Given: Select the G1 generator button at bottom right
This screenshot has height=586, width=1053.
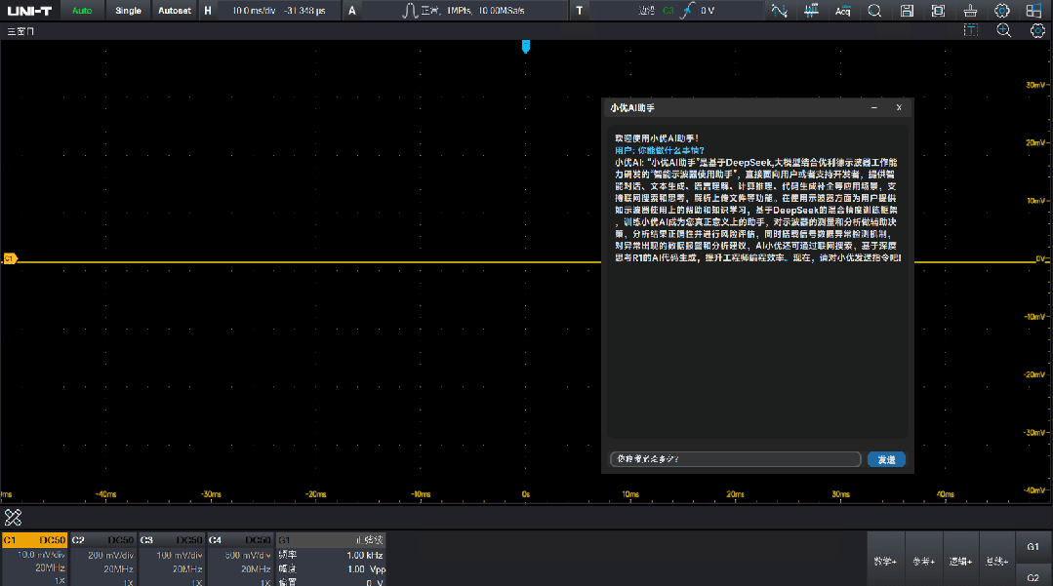Looking at the screenshot, I should [x=1033, y=546].
